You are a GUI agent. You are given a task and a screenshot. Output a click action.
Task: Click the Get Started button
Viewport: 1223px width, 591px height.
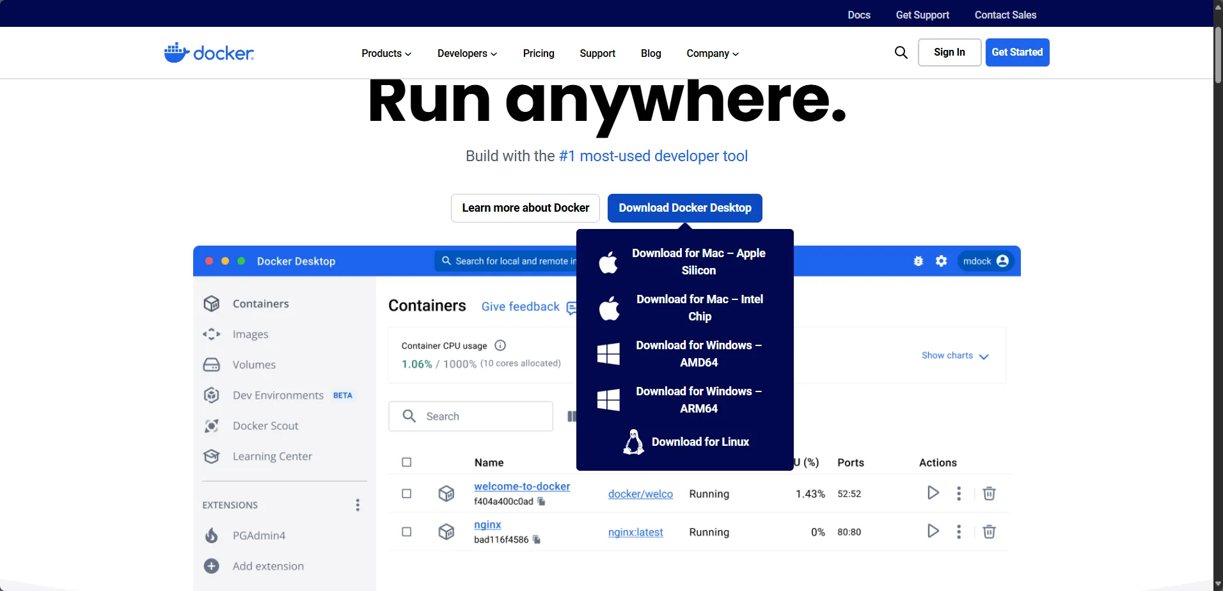[x=1017, y=52]
